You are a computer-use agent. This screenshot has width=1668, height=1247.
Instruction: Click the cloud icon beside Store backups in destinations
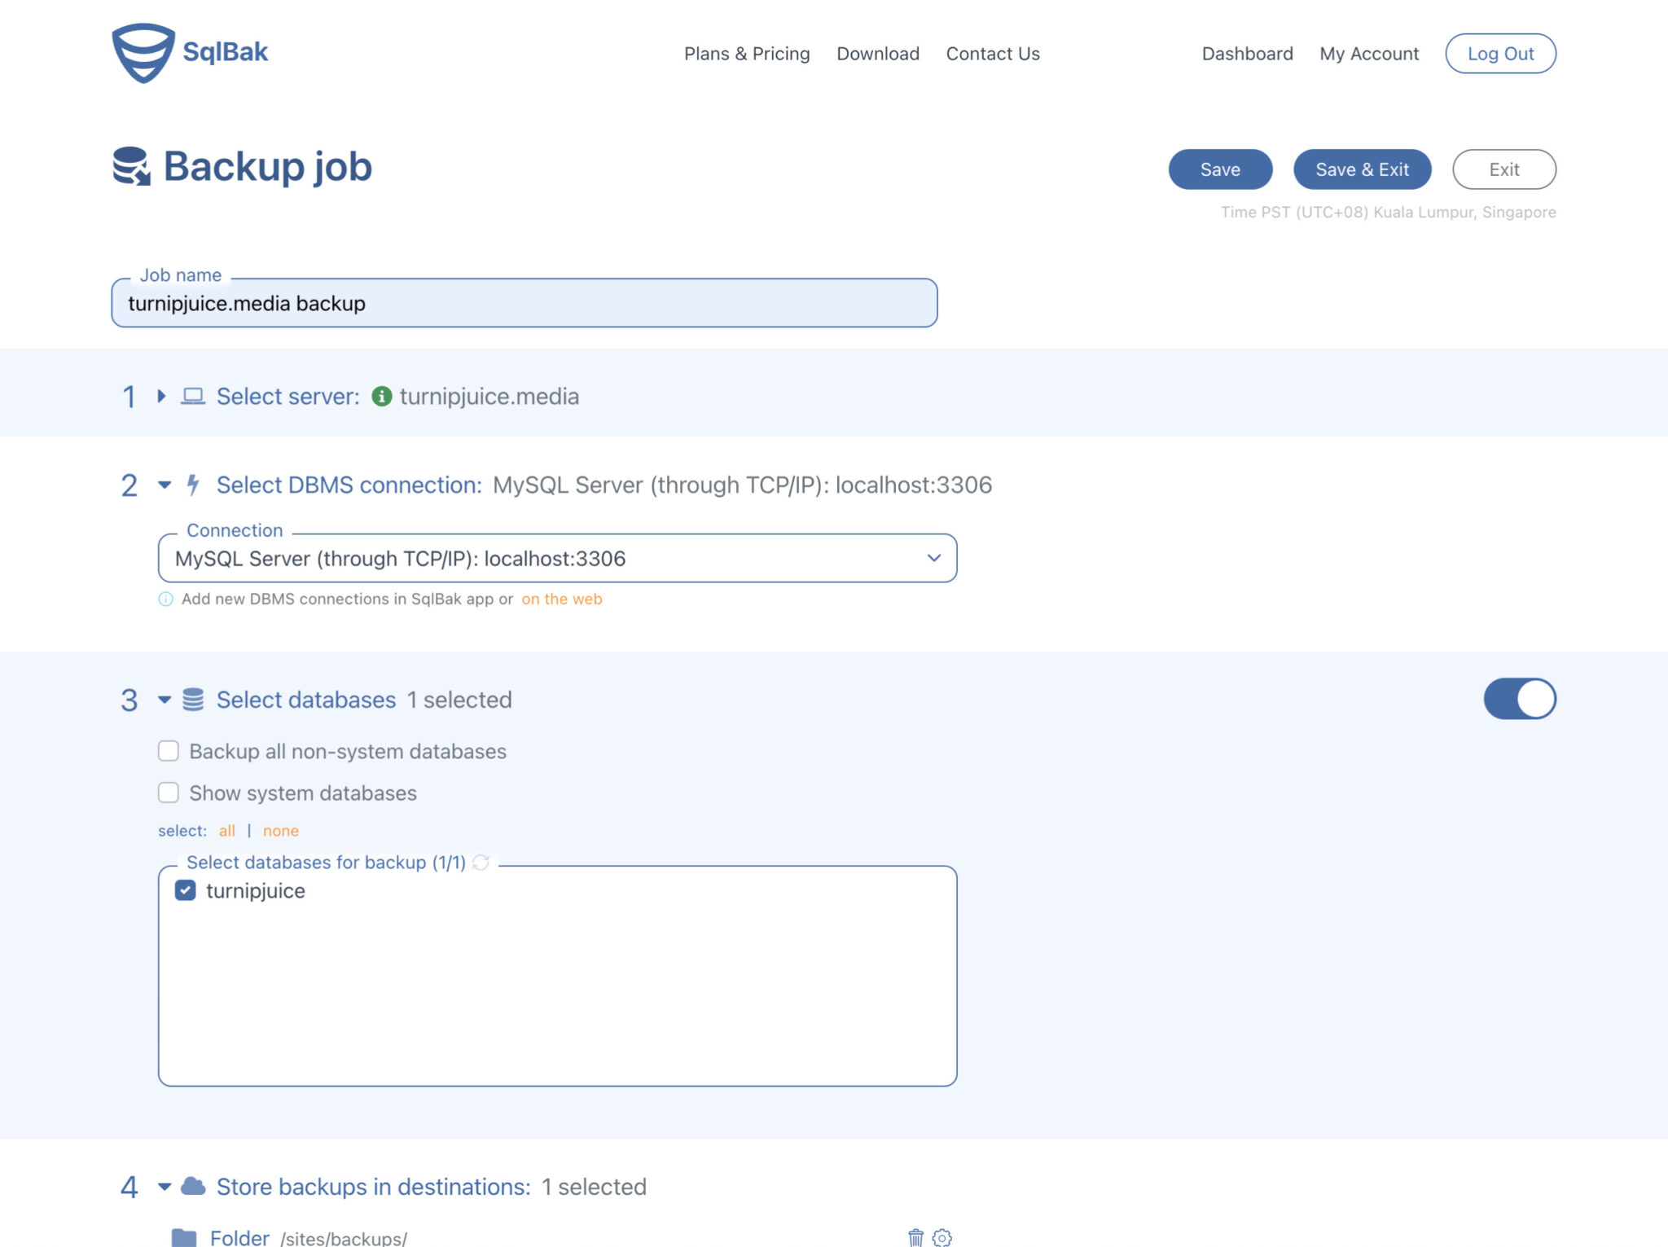(x=194, y=1187)
